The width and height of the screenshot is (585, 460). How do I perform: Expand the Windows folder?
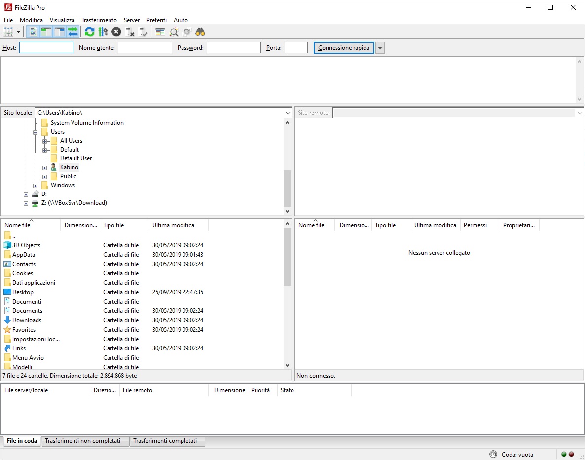click(x=35, y=186)
